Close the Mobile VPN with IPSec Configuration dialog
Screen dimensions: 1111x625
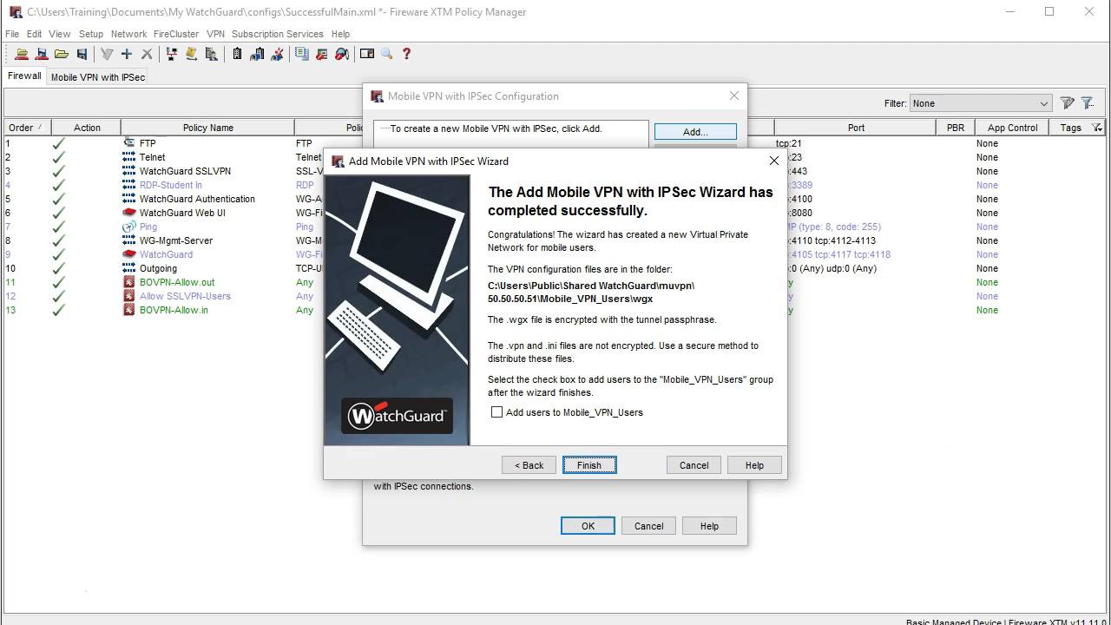(733, 96)
